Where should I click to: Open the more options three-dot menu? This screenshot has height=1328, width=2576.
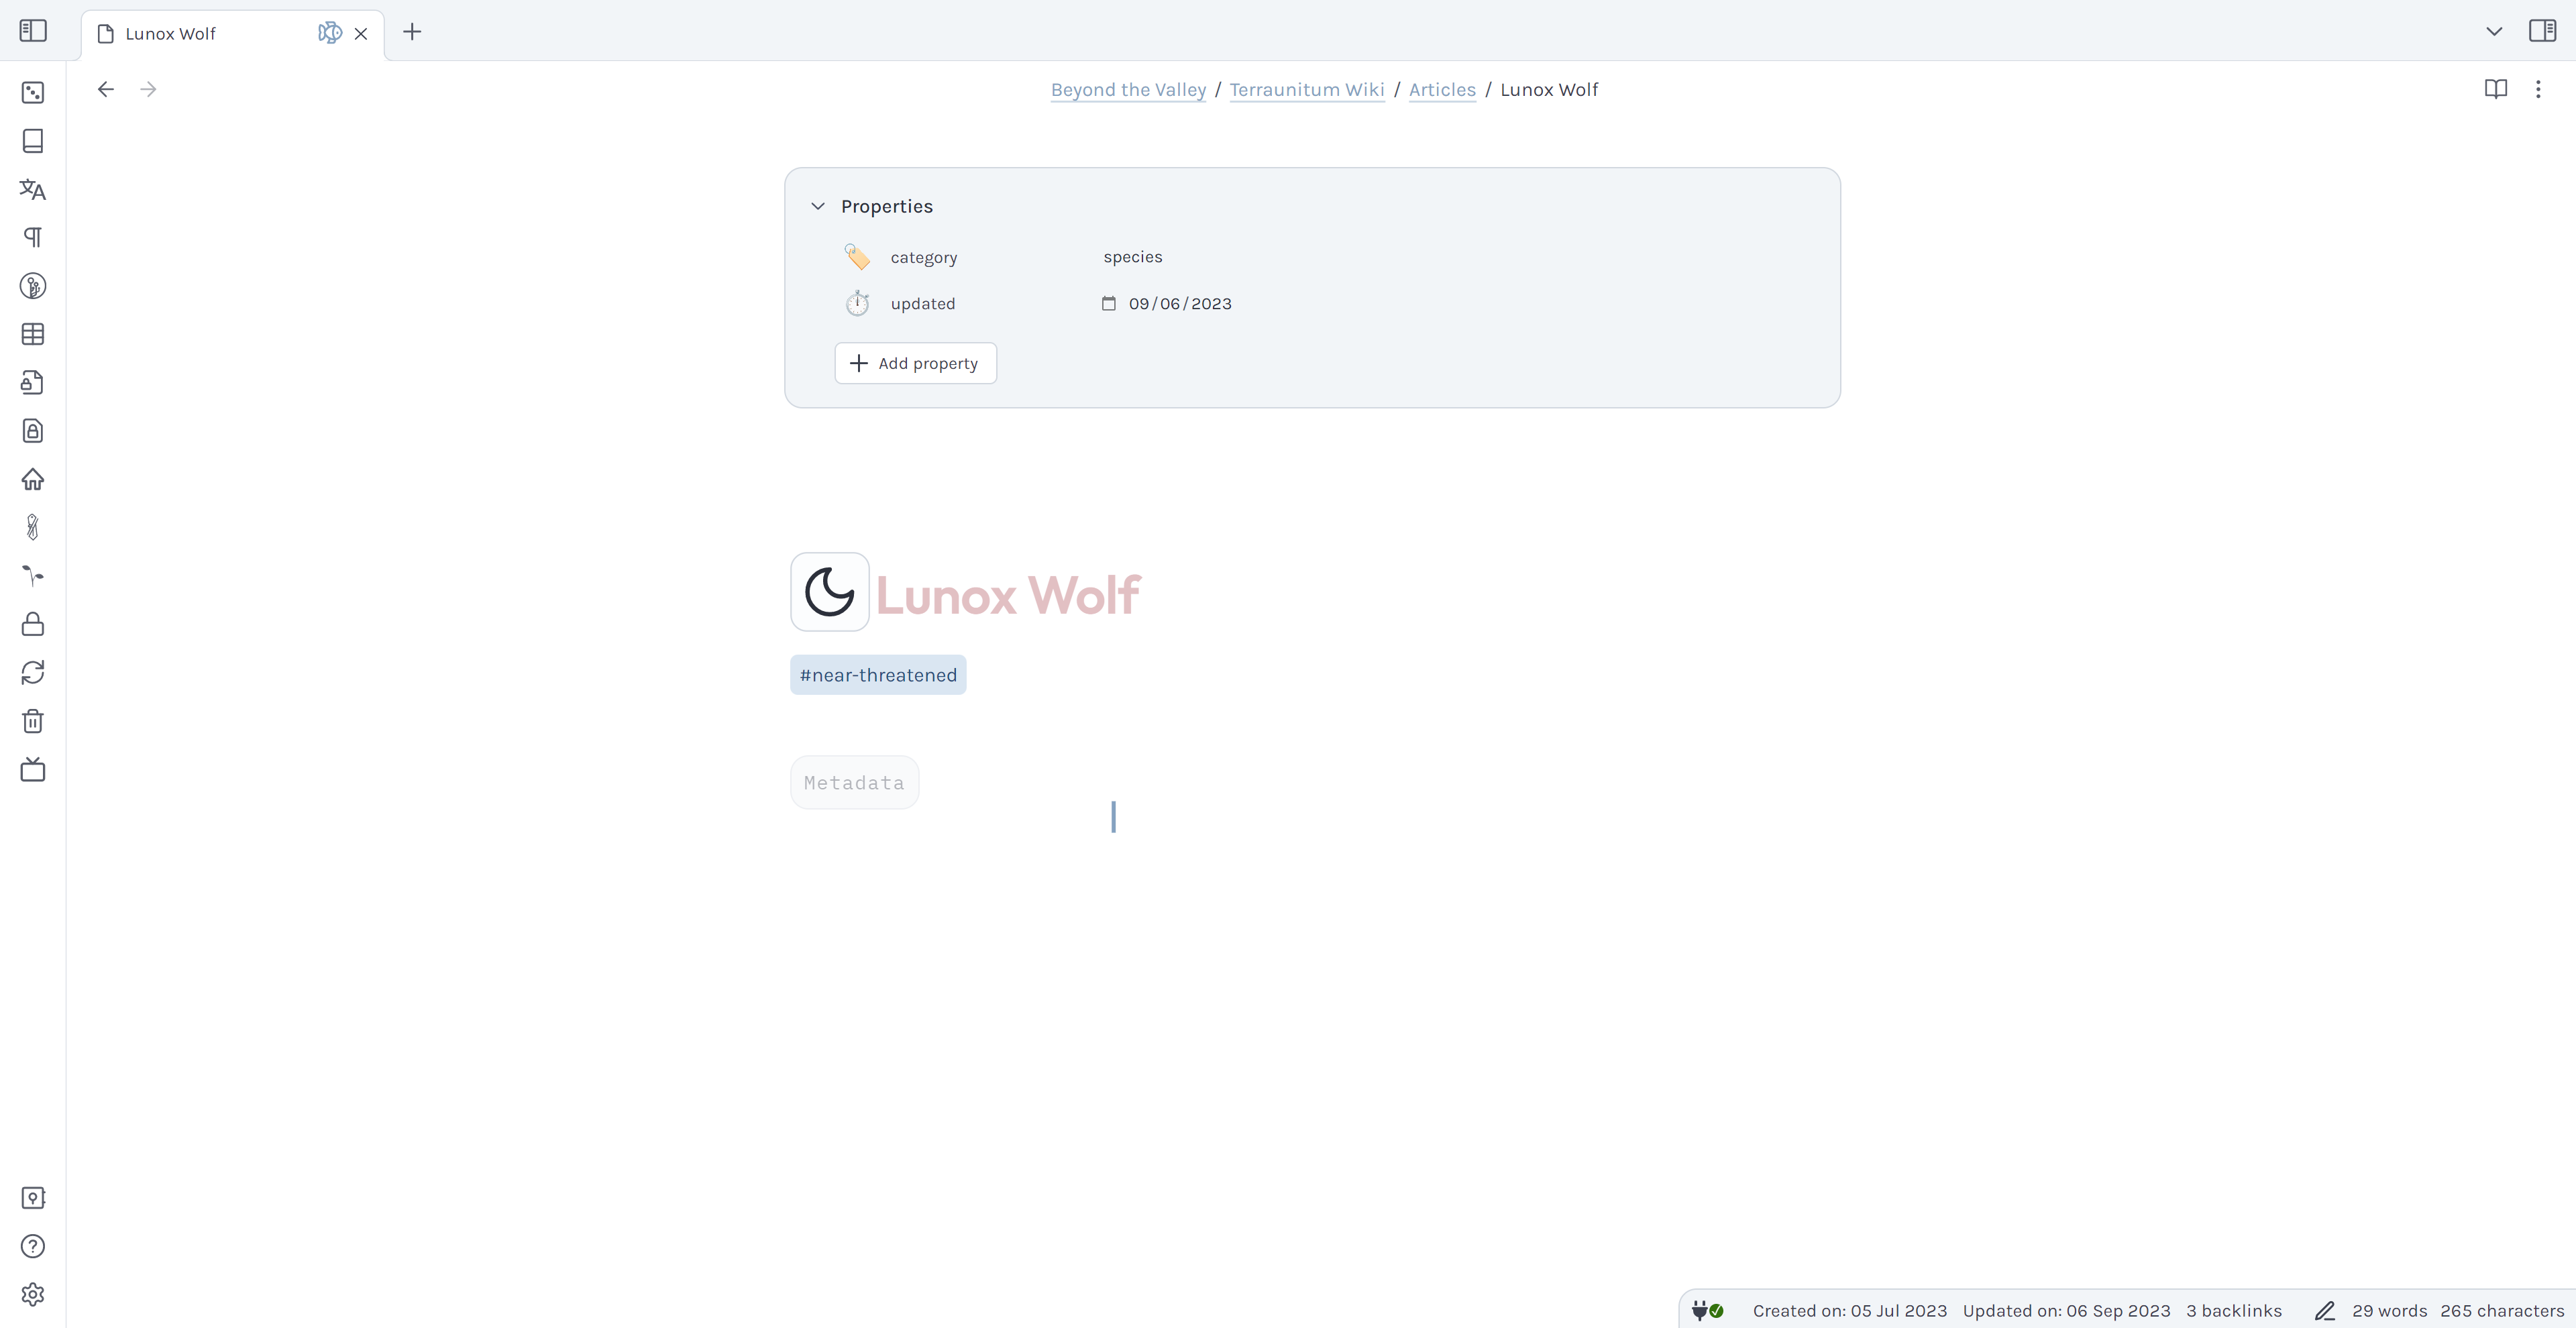tap(2538, 89)
